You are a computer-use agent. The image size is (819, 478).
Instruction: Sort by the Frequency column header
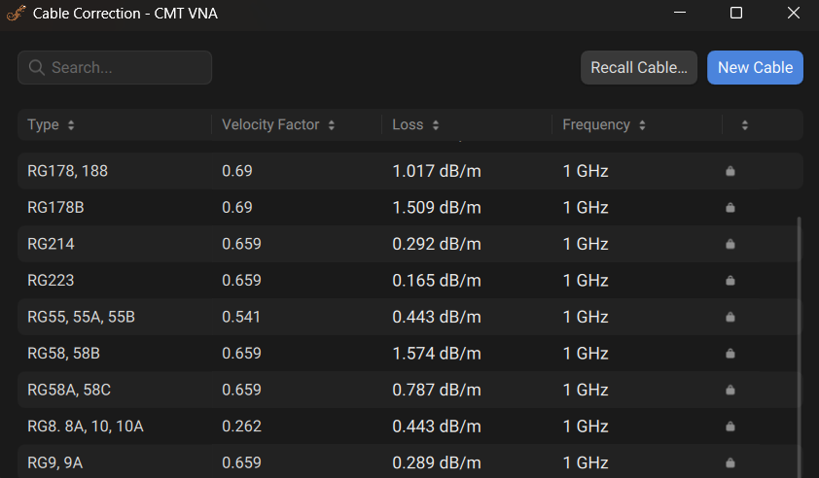pos(604,125)
